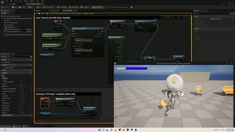
Task: Click the Simulation toolbar button
Action: 85,7
